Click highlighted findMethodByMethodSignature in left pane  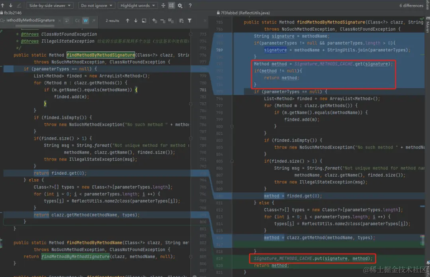101,55
